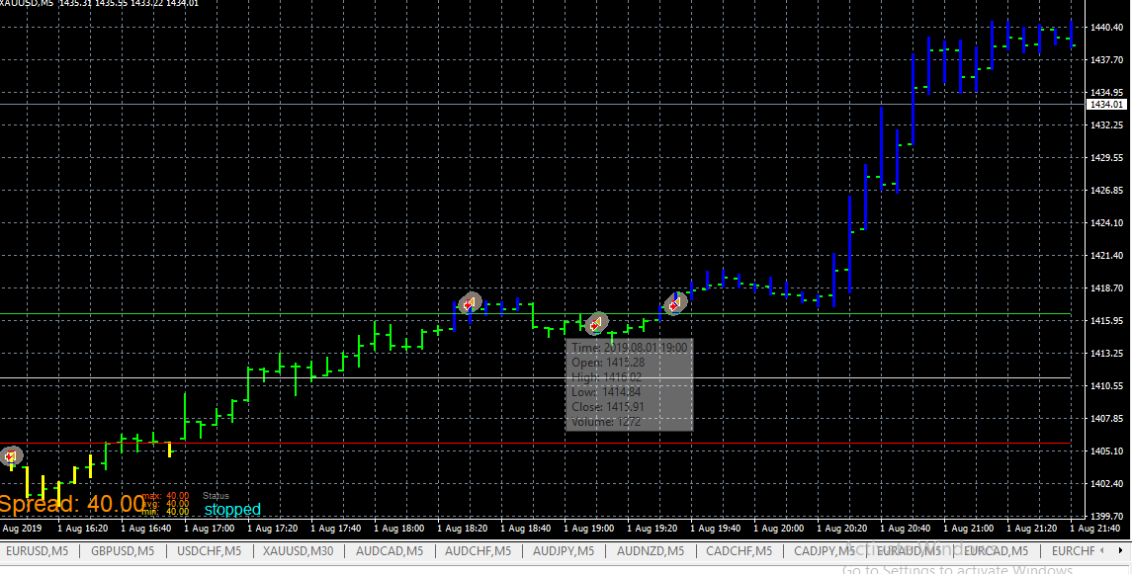Click the 'min: 40.00' spread value

click(x=166, y=512)
